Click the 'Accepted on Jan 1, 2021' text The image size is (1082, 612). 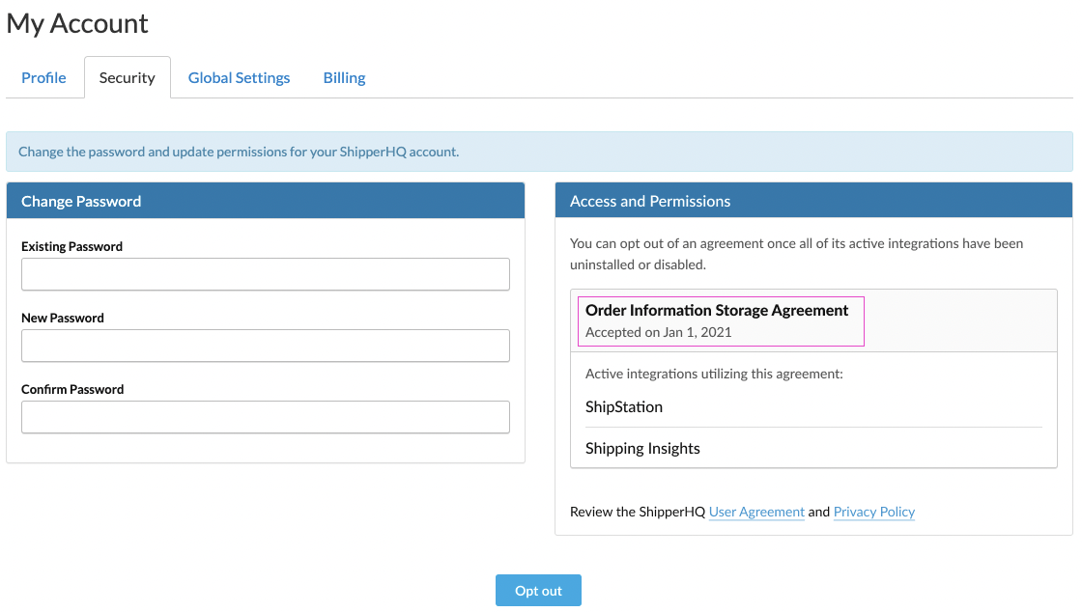[x=658, y=332]
